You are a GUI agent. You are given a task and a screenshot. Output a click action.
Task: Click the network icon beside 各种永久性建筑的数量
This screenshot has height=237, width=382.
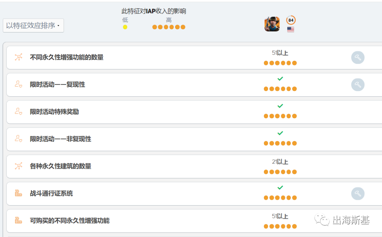pyautogui.click(x=18, y=166)
